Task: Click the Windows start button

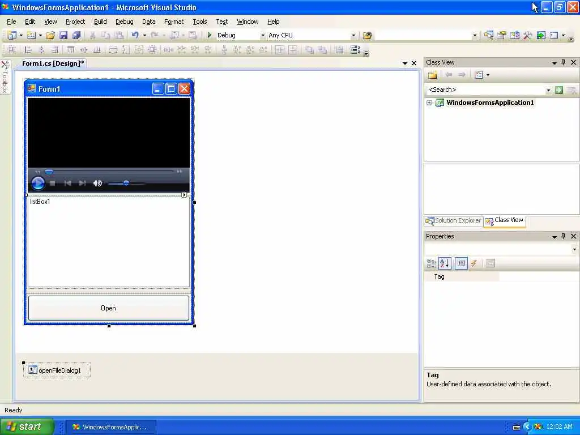Action: pos(27,427)
